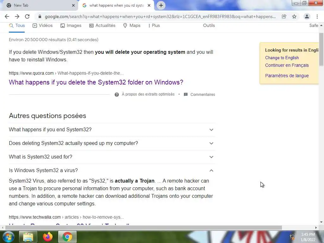Open Chrome's three-dot menu

click(x=317, y=16)
